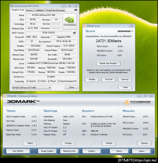This screenshot has height=163, width=158.
Task: Click the NVIDIA SLI Disabled field
Action: (51, 77)
